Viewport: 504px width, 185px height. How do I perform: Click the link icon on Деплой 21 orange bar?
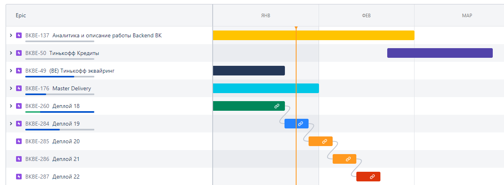click(x=348, y=159)
